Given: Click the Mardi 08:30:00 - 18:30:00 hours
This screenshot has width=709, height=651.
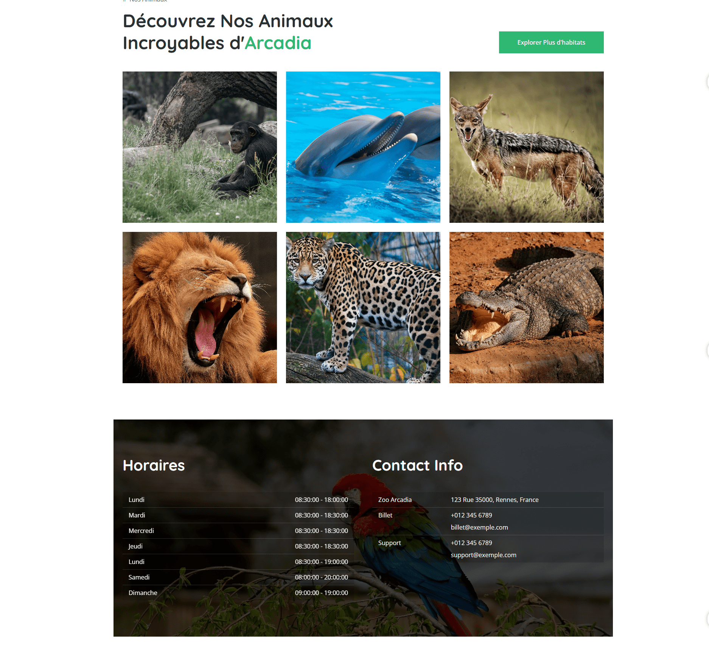Looking at the screenshot, I should click(322, 515).
